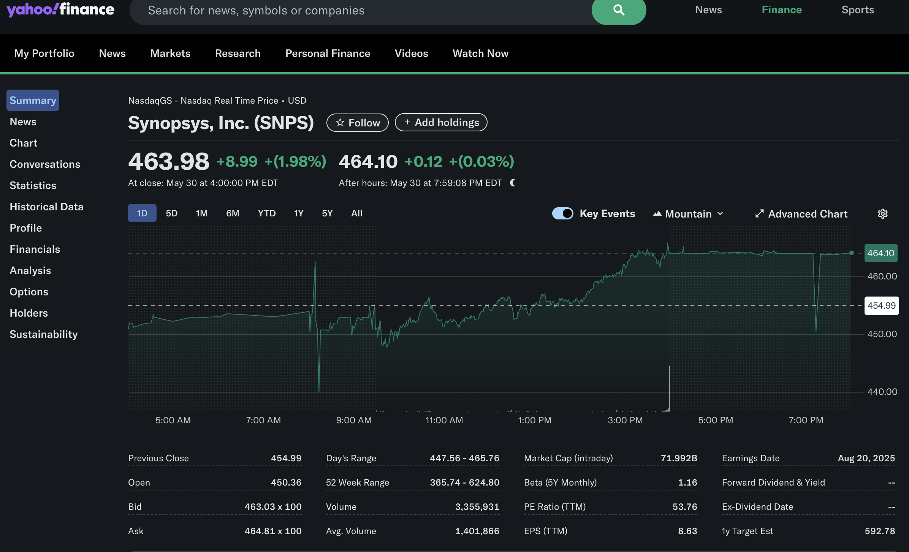
Task: Open the Historical Data sidebar tab
Action: (x=46, y=207)
